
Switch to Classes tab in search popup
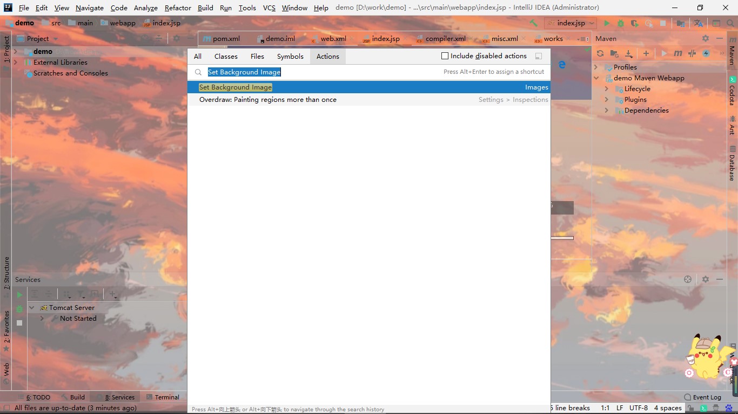pyautogui.click(x=226, y=56)
